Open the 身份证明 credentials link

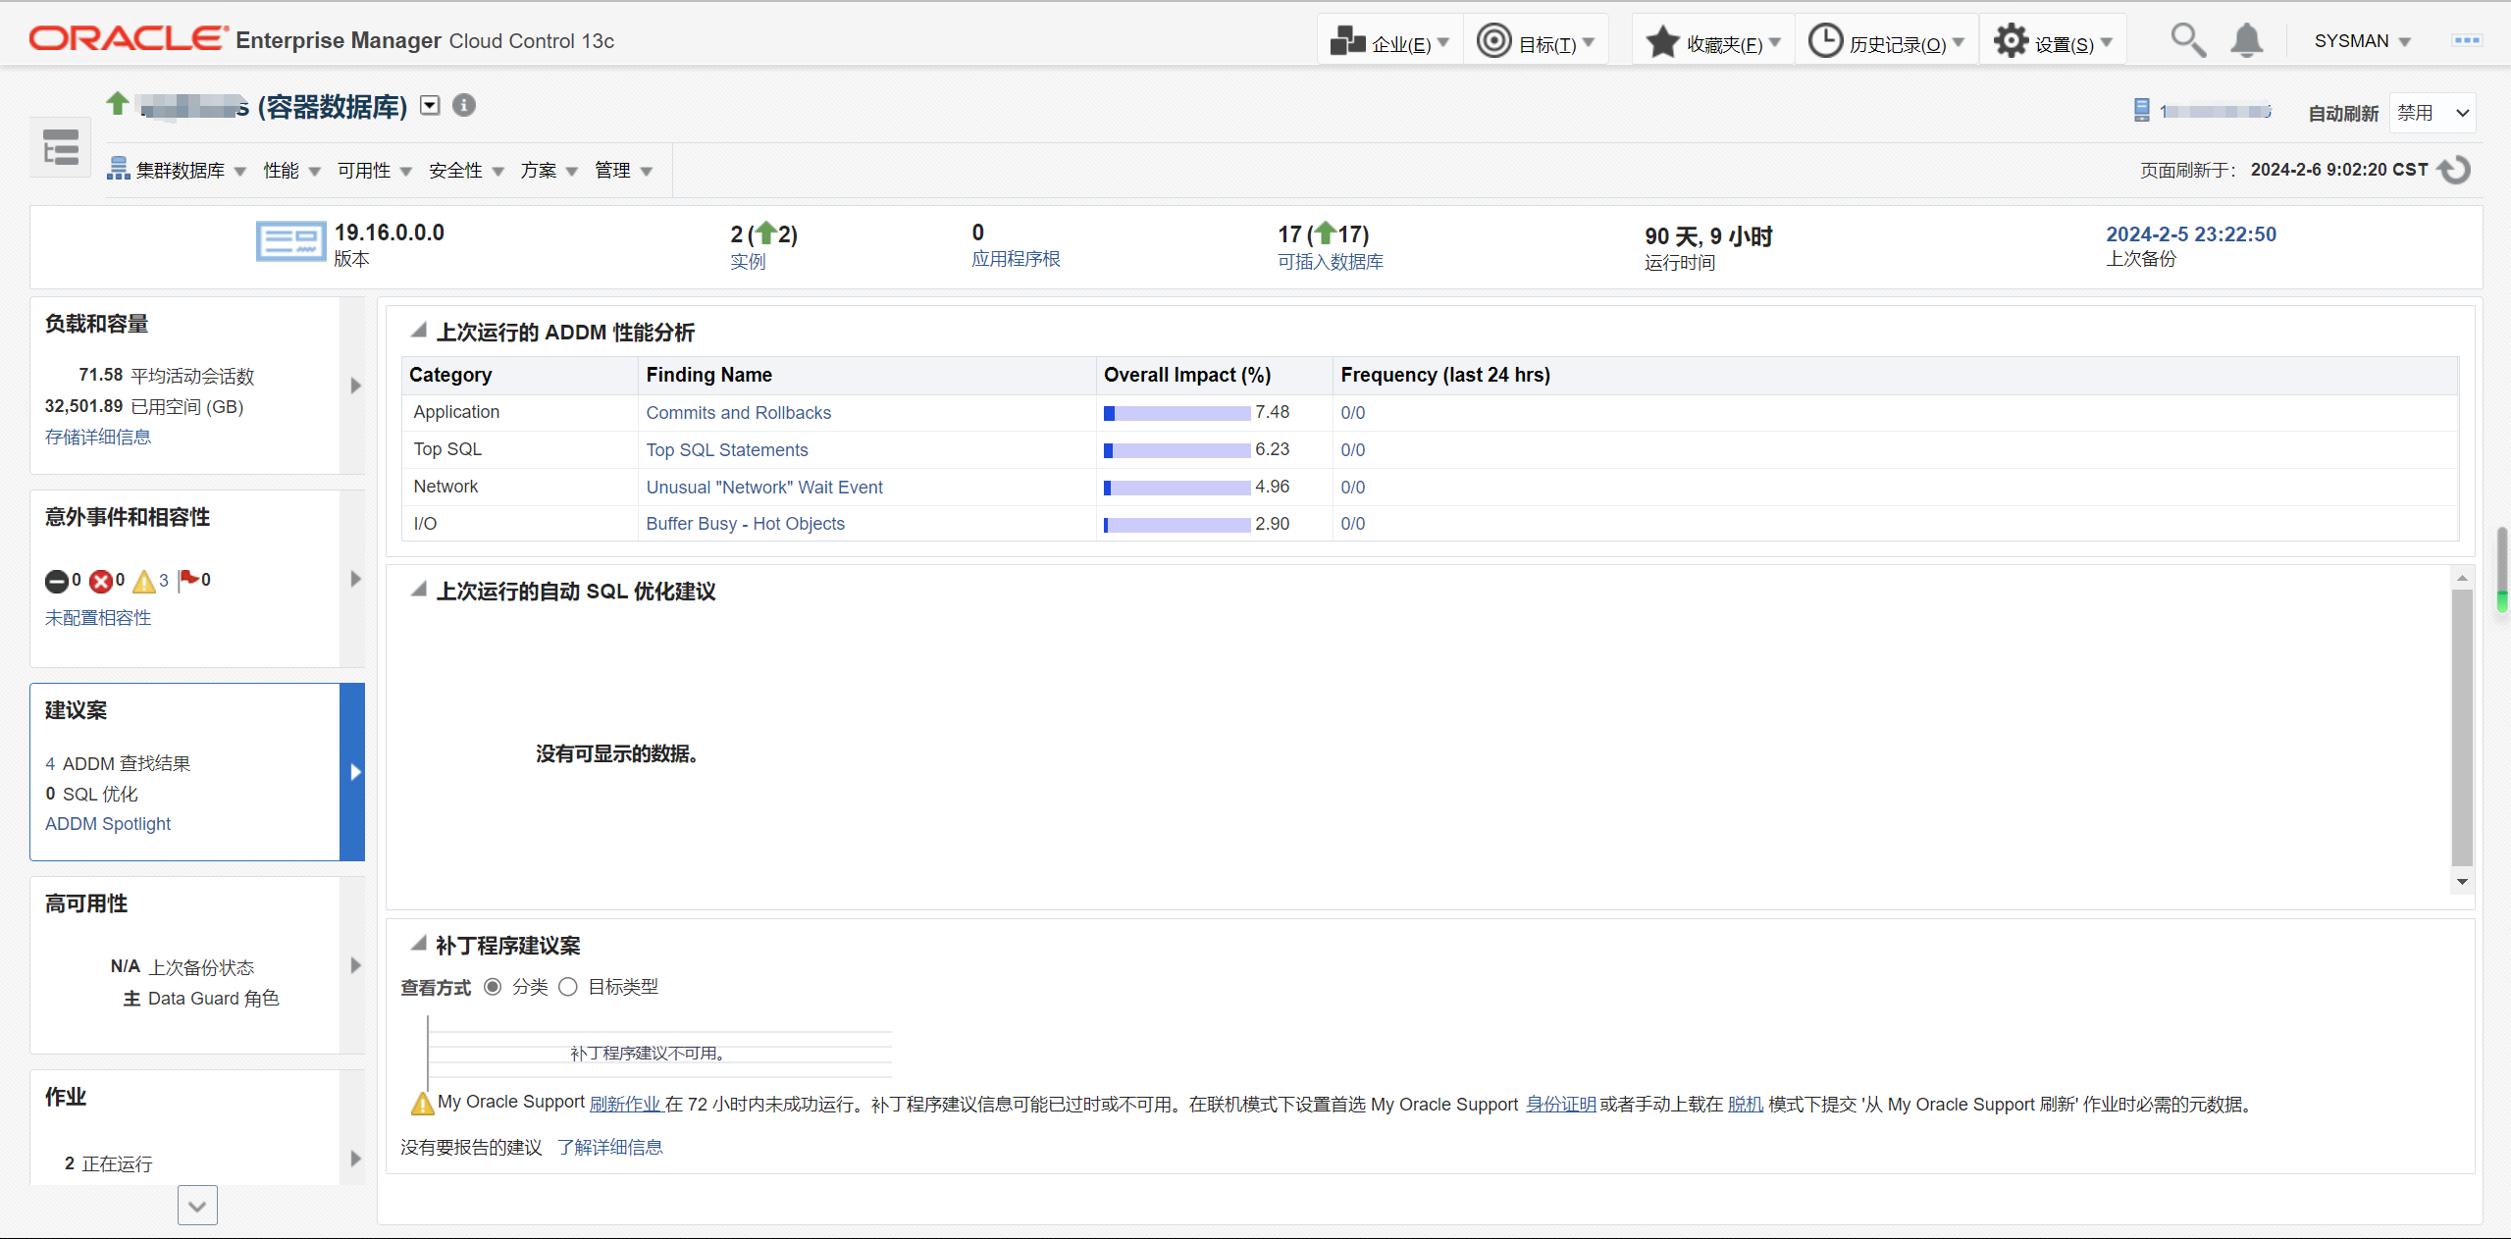pos(1560,1105)
